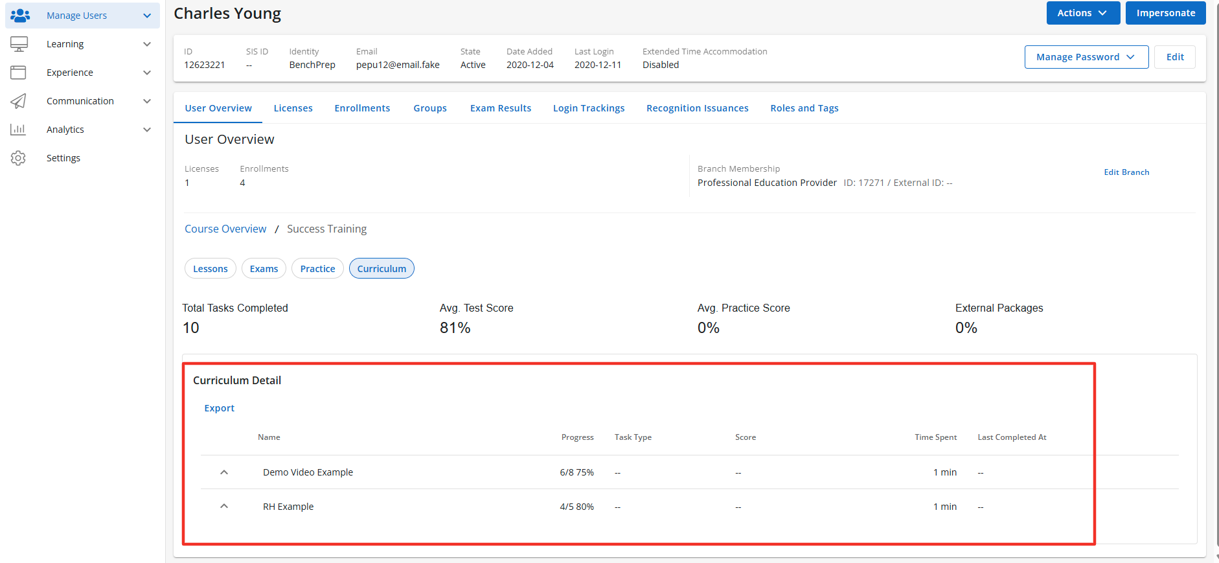Viewport: 1219px width, 563px height.
Task: Click the Communication paper plane icon
Action: [x=18, y=101]
